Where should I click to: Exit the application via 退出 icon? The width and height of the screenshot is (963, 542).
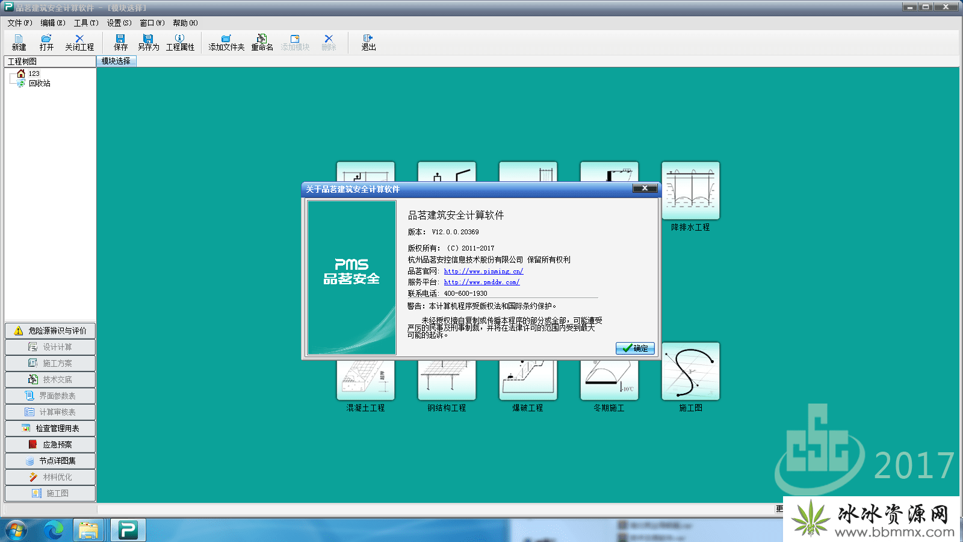tap(368, 42)
